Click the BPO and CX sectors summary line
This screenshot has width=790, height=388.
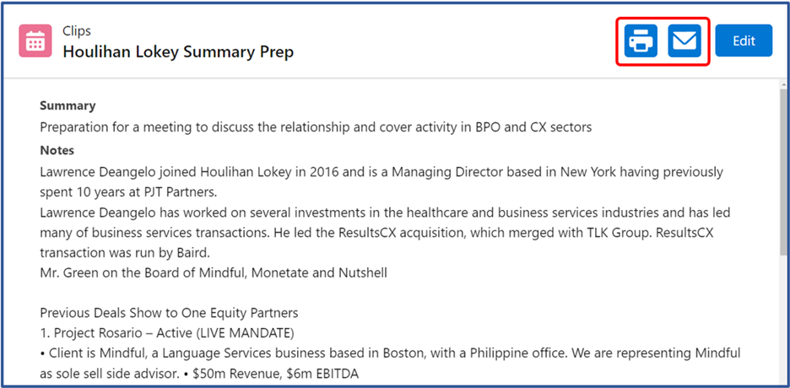(316, 127)
